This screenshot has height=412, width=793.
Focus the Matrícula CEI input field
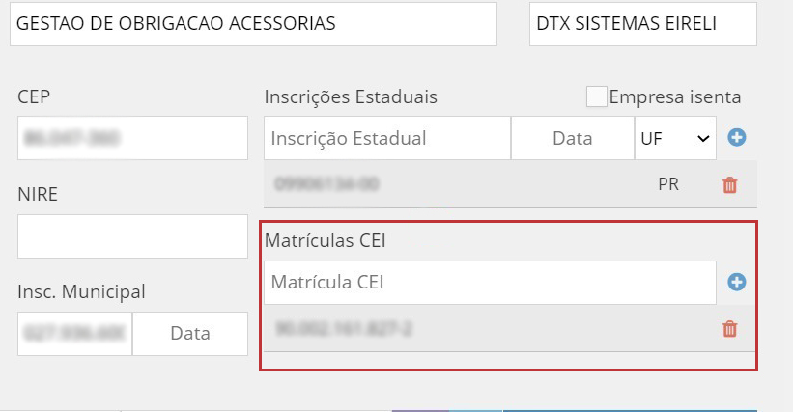[490, 283]
